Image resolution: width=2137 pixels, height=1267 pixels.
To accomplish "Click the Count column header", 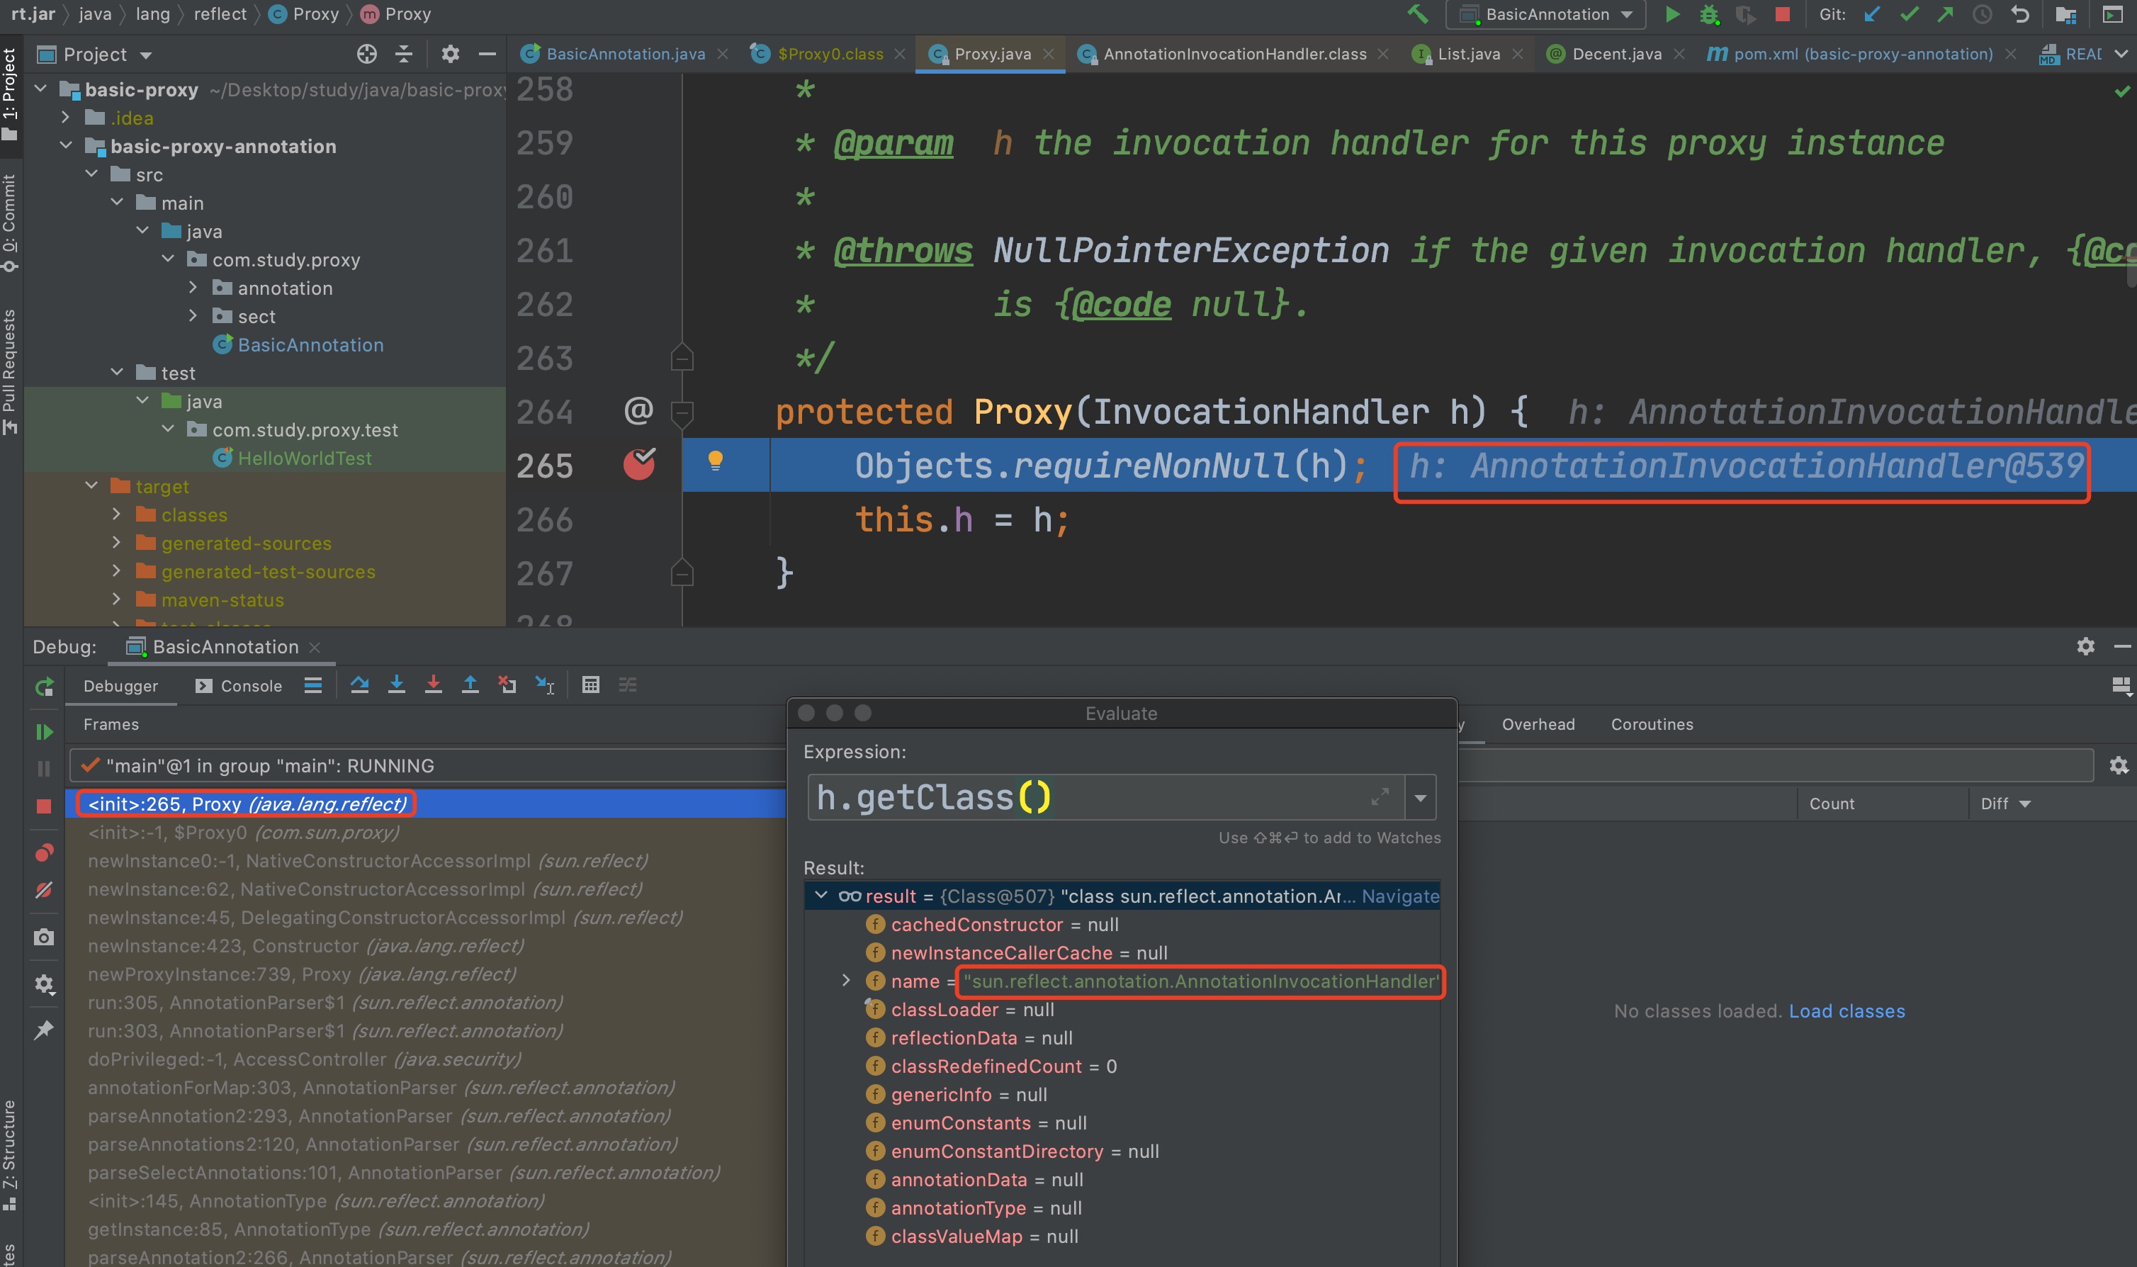I will (x=1832, y=804).
